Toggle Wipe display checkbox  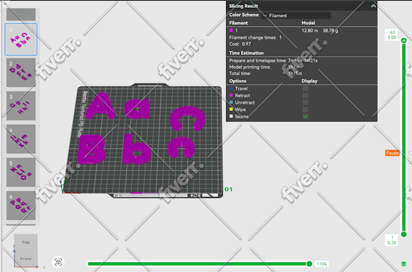[x=305, y=109]
